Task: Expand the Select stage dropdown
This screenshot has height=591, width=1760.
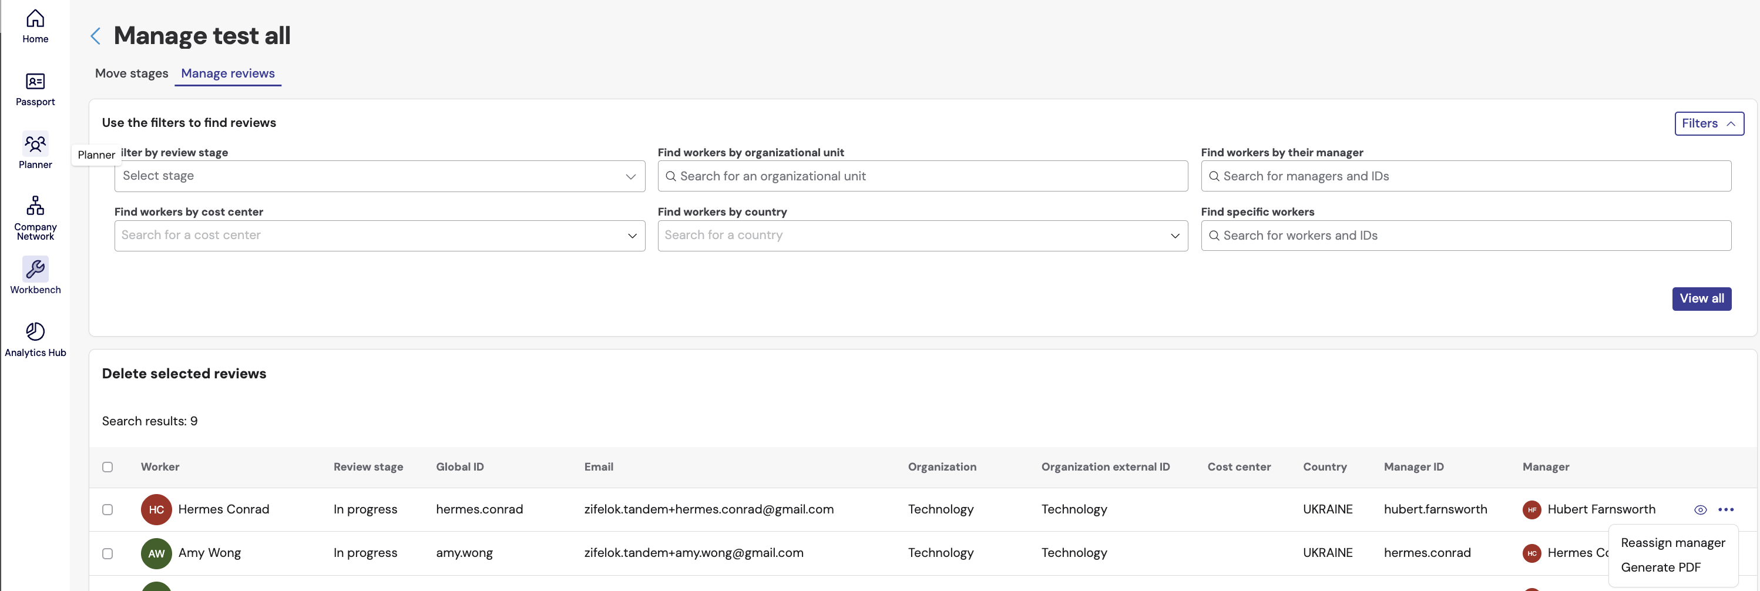Action: click(379, 176)
